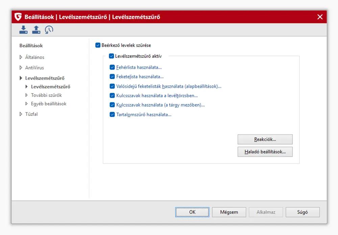338x235 pixels.
Task: Click the G DATA shield logo
Action: 18,17
